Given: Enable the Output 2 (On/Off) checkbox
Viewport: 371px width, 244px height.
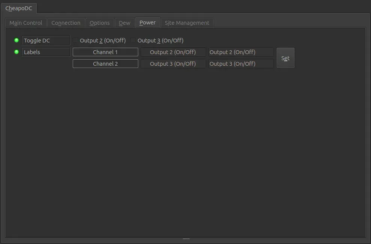Looking at the screenshot, I should (75, 40).
